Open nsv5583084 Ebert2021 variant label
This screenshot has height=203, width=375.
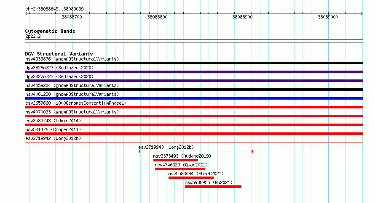click(196, 174)
